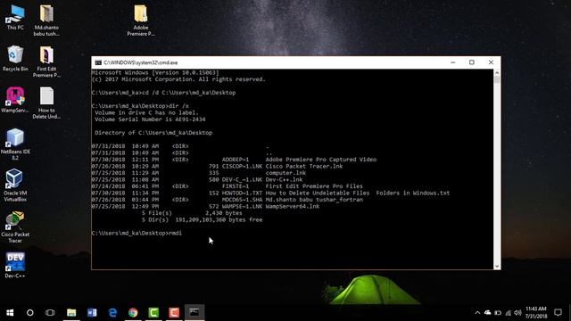This screenshot has height=321, width=571.
Task: Click the cmd scrollbar thumb
Action: pos(497,79)
